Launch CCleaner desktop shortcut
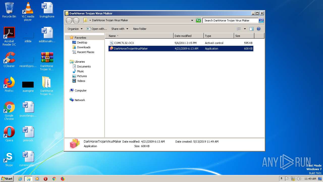Image resolution: width=323 pixels, height=182 pixels. click(x=9, y=60)
